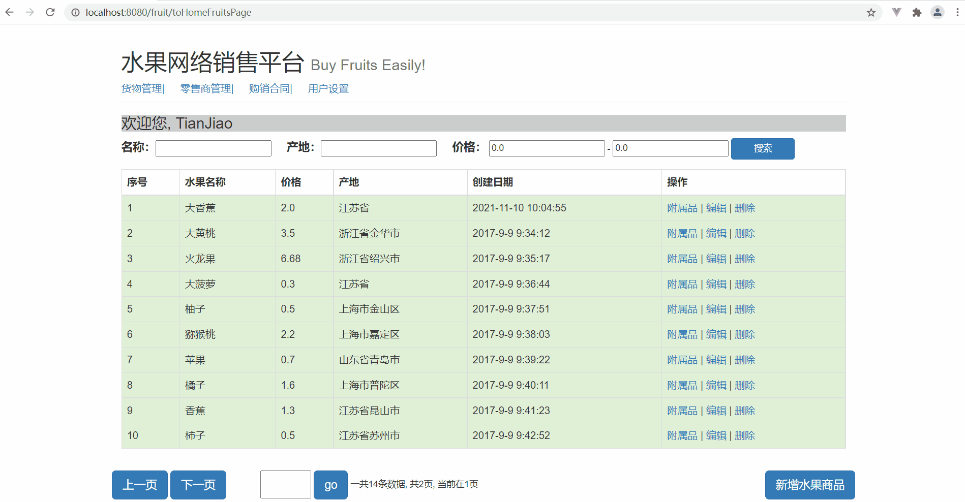The width and height of the screenshot is (965, 502).
Task: Edit the 大香蕉 row via 编辑
Action: [716, 208]
